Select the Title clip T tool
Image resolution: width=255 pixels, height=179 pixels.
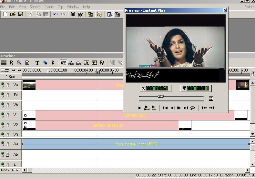[37, 63]
